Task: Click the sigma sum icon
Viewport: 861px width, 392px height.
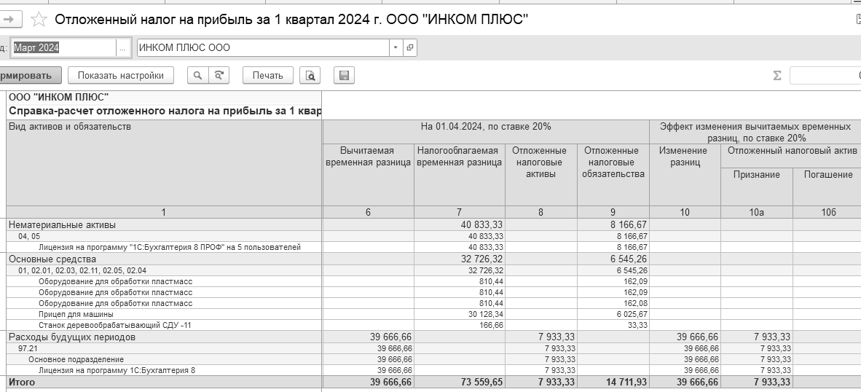Action: (777, 76)
